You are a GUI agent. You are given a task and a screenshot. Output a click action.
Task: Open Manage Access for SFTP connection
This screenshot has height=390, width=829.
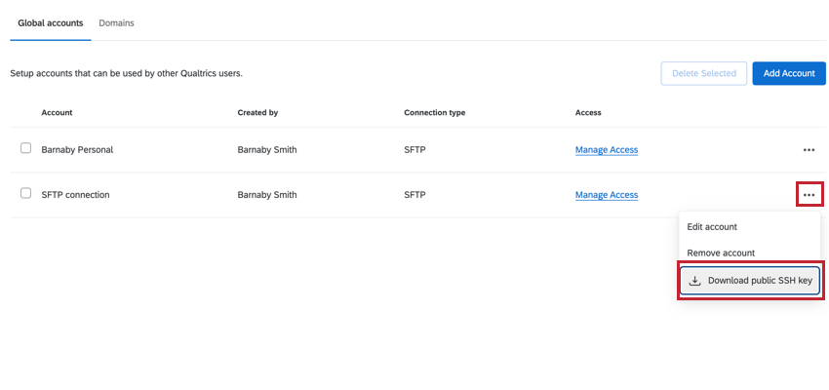tap(607, 195)
